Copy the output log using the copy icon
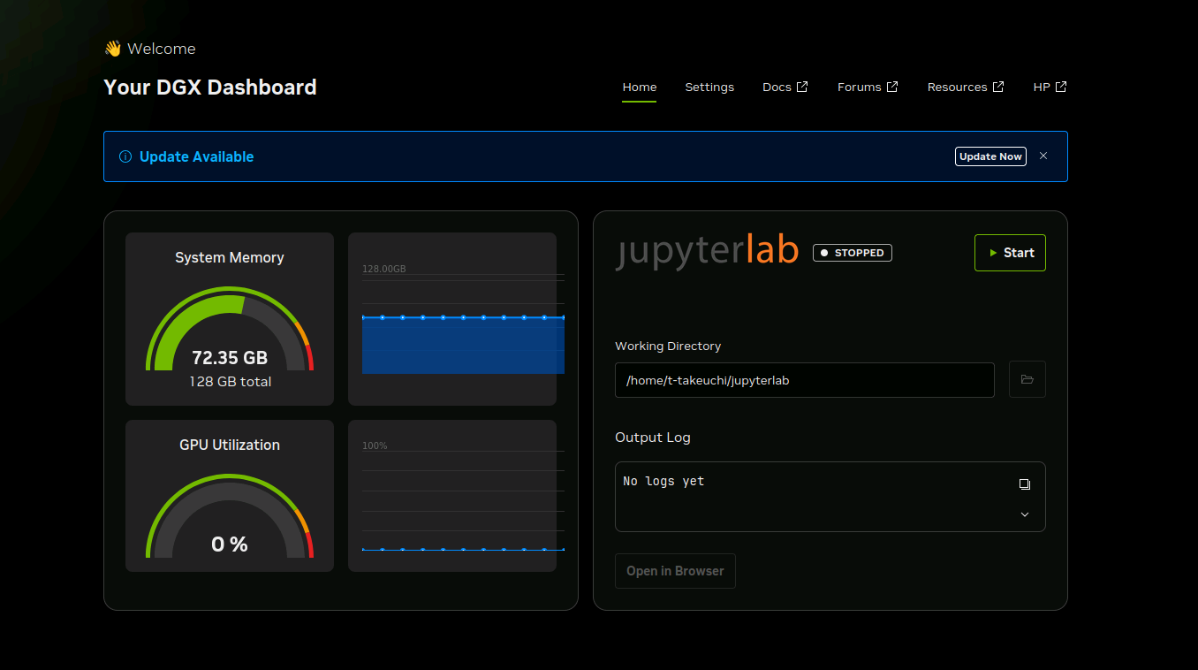 tap(1024, 484)
